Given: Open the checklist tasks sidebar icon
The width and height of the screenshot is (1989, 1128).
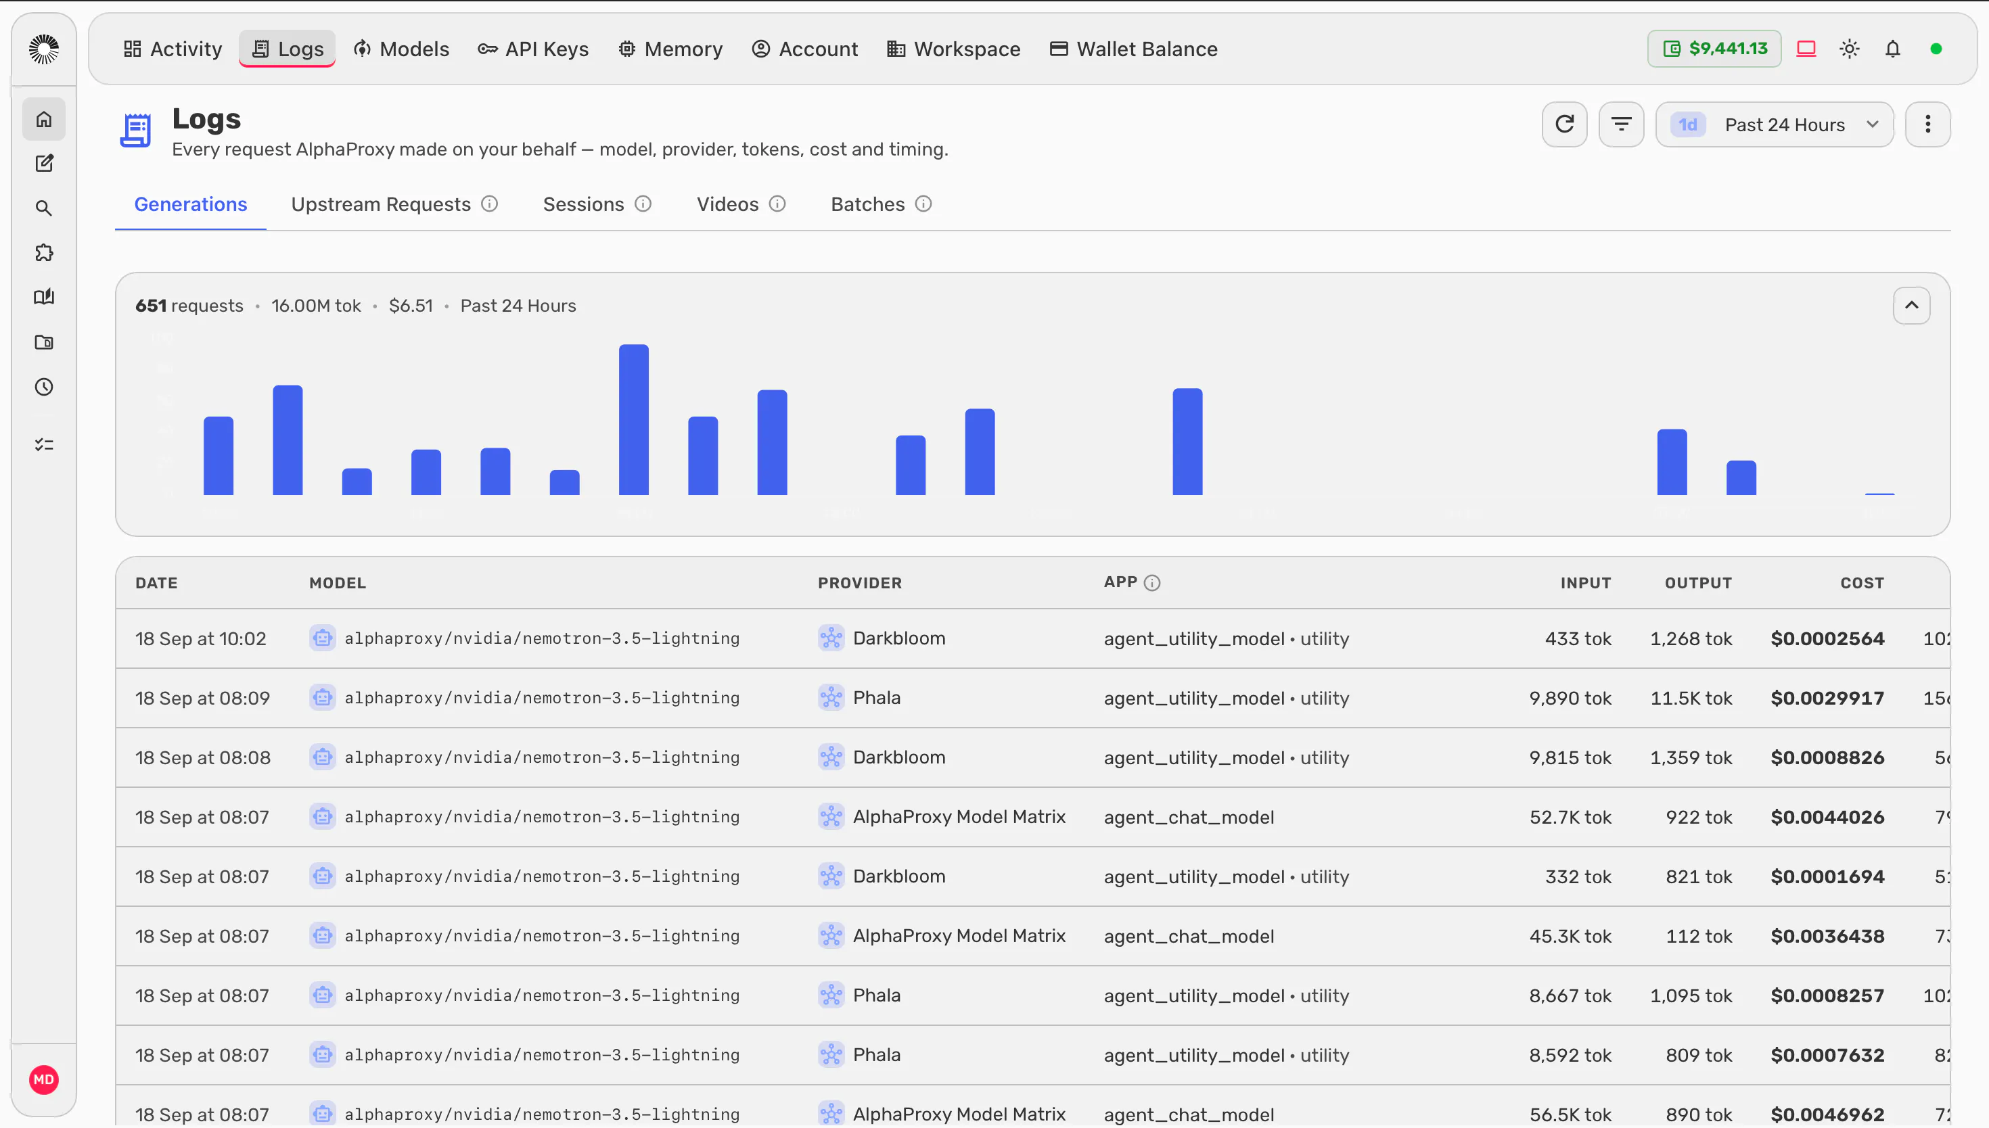Looking at the screenshot, I should [43, 445].
